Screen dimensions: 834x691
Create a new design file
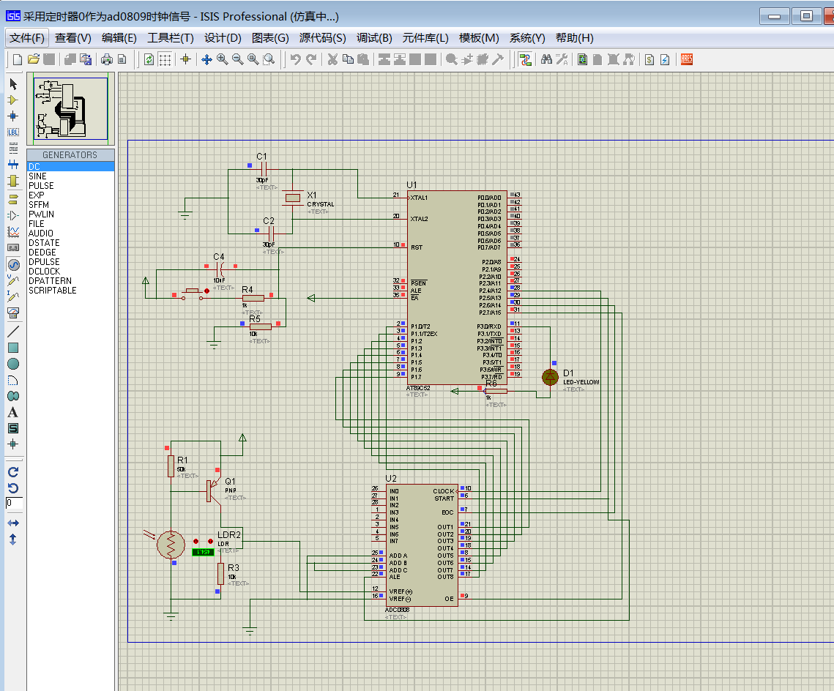click(18, 59)
